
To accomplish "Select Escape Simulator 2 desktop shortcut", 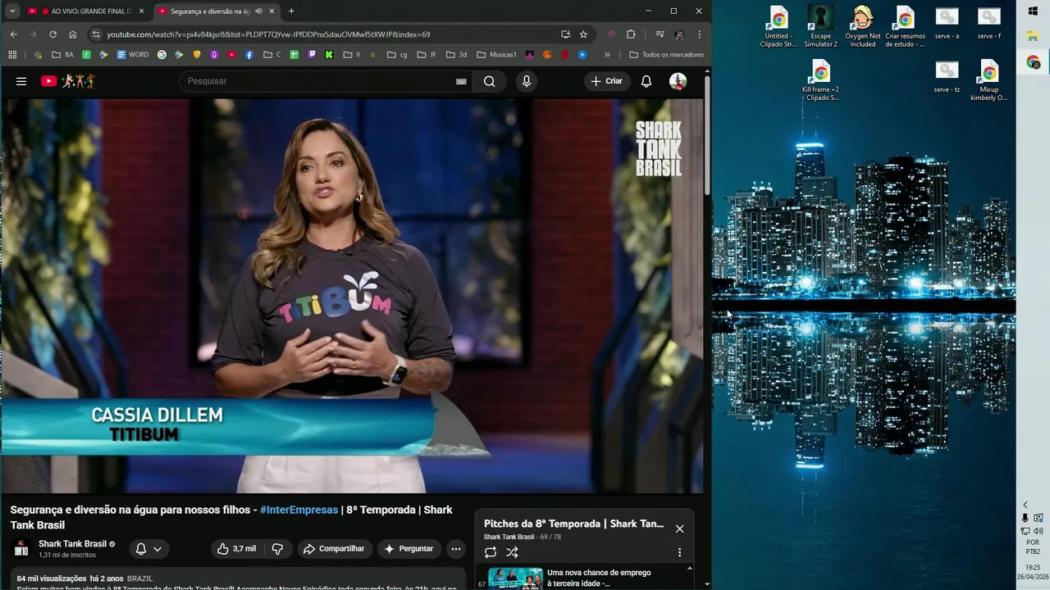I will click(x=820, y=26).
